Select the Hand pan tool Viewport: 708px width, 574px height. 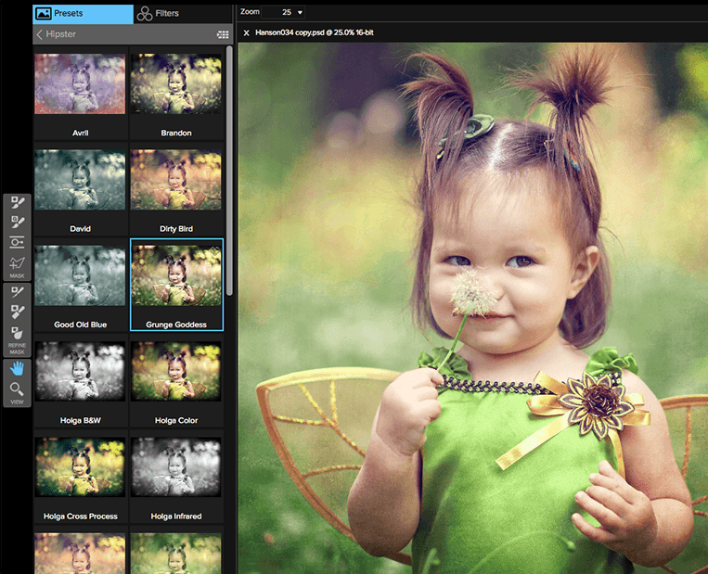[x=17, y=369]
